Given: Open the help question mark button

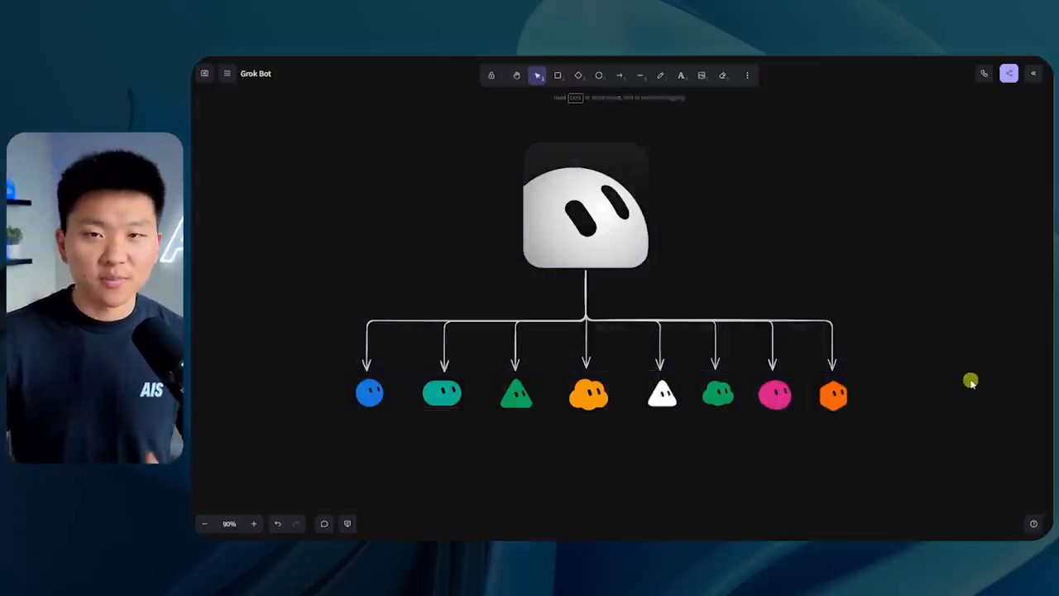Looking at the screenshot, I should (1033, 524).
